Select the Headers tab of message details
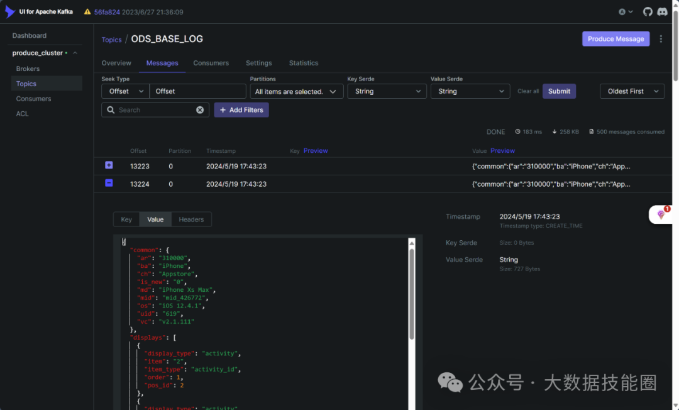Image resolution: width=679 pixels, height=410 pixels. pyautogui.click(x=191, y=219)
